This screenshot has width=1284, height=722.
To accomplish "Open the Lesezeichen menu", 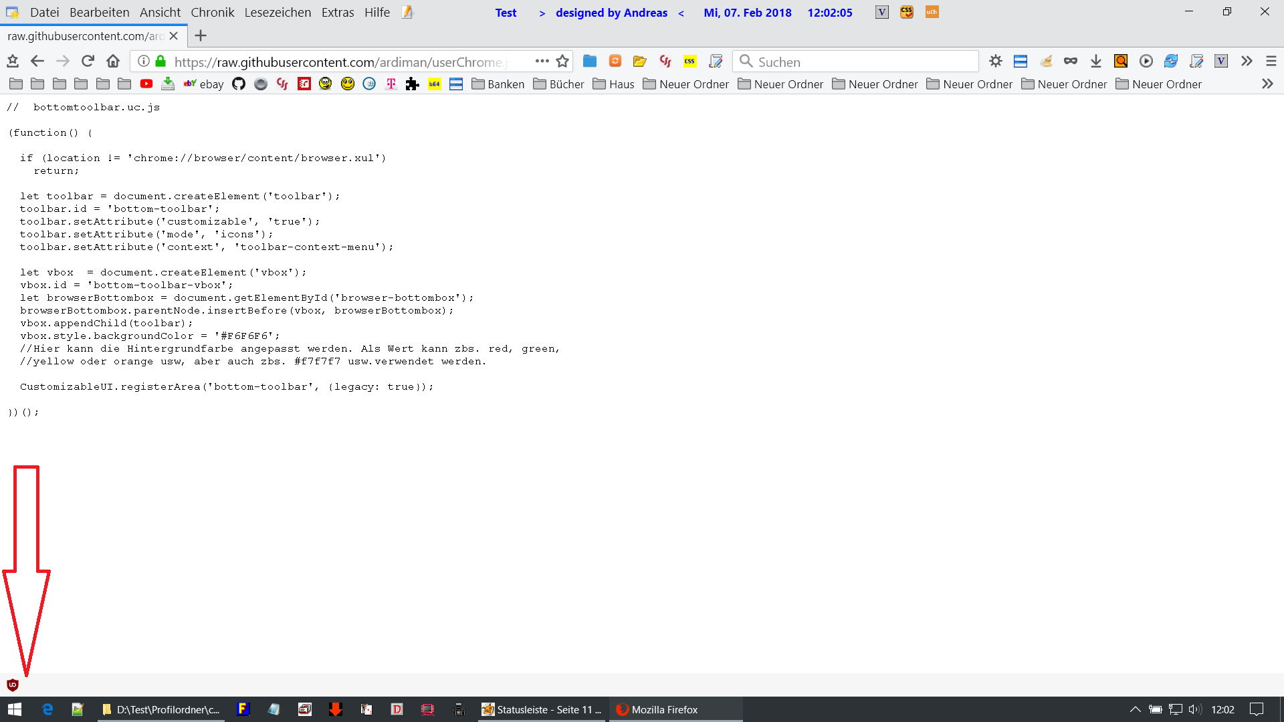I will (278, 12).
